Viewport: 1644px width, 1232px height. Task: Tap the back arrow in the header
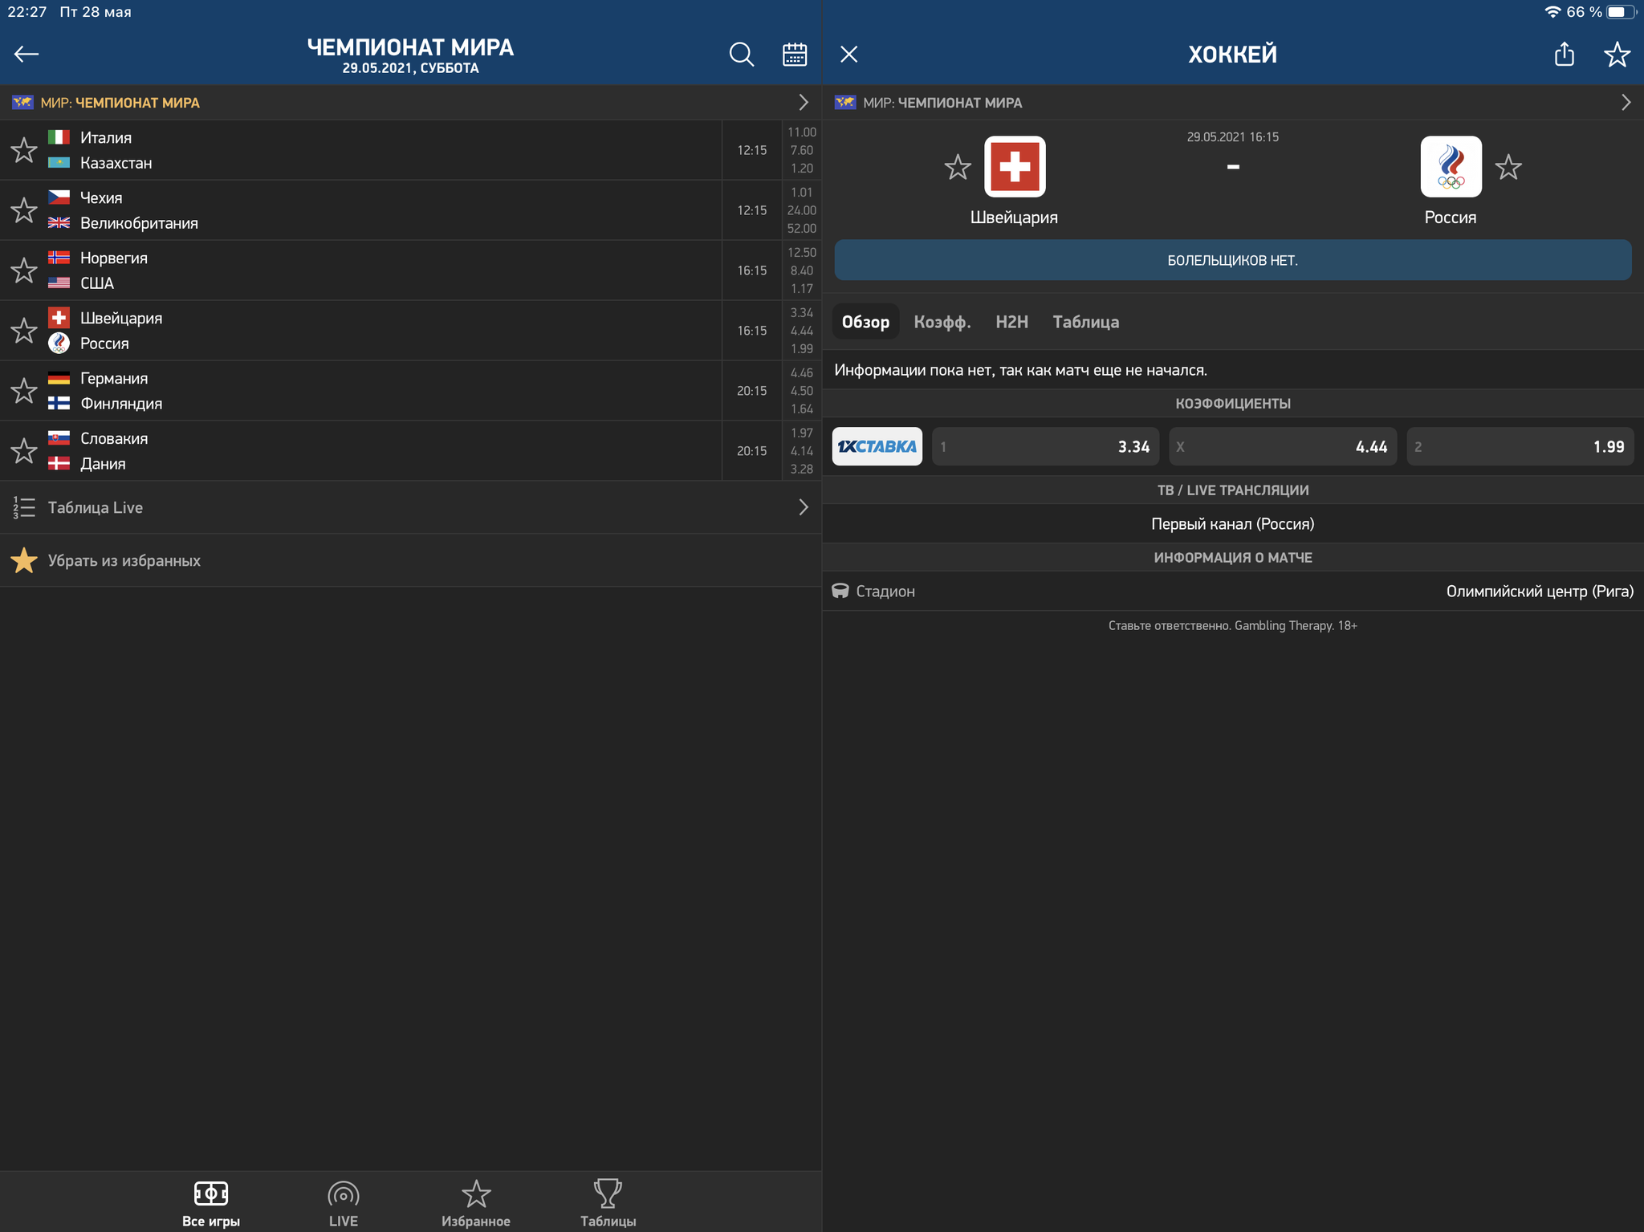pyautogui.click(x=26, y=54)
